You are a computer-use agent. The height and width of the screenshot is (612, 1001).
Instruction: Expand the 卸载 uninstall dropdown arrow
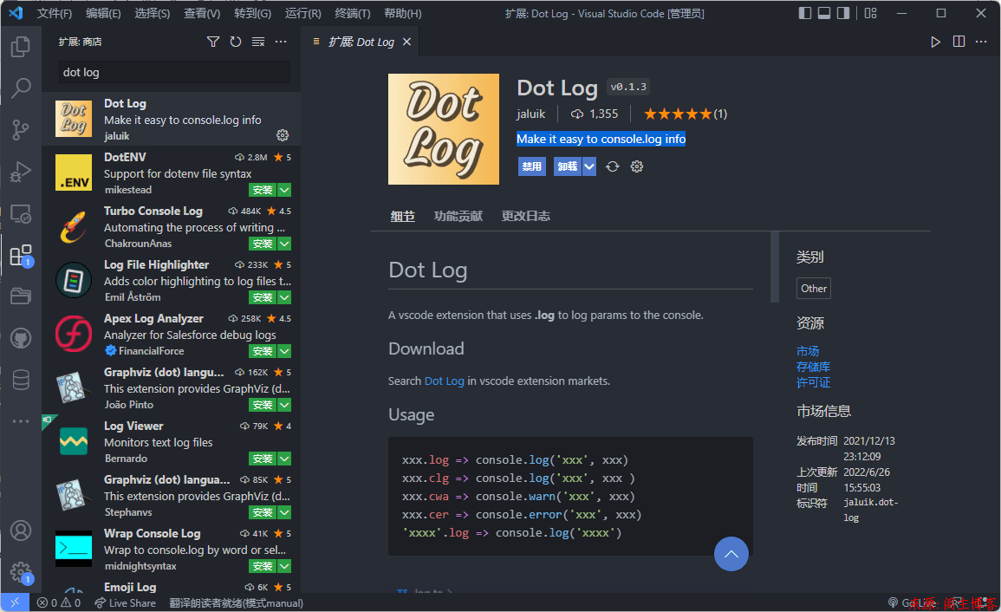(589, 166)
